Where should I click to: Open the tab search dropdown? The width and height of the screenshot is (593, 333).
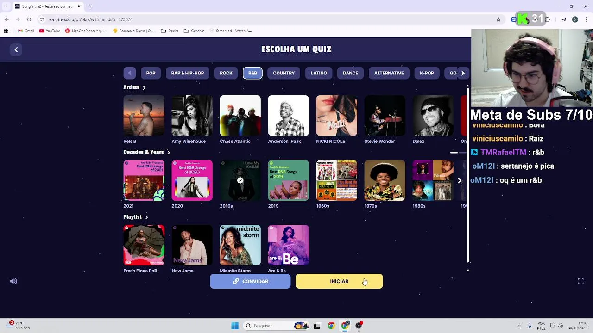(6, 6)
